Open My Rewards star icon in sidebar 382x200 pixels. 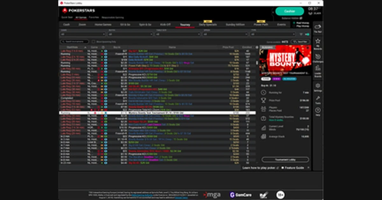(x=317, y=43)
